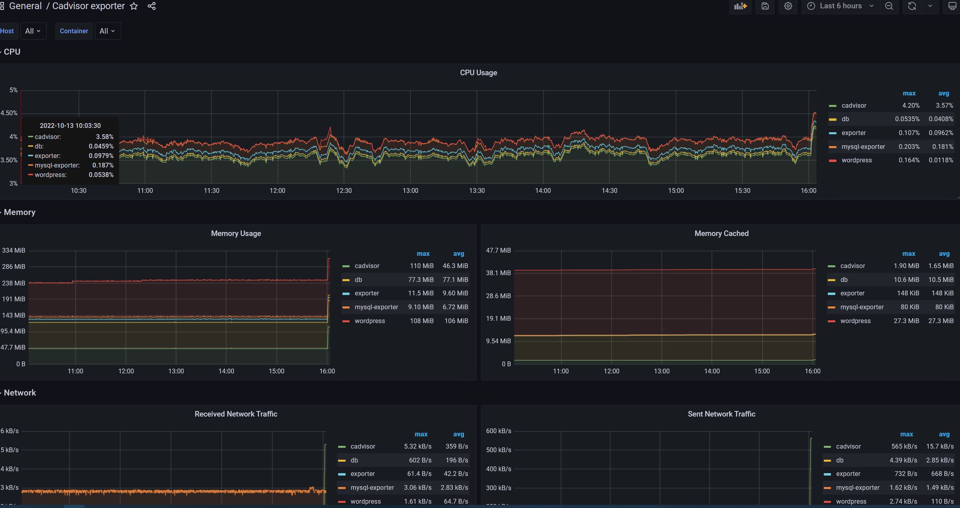This screenshot has width=960, height=508.
Task: Click the Container variable label
Action: [74, 31]
